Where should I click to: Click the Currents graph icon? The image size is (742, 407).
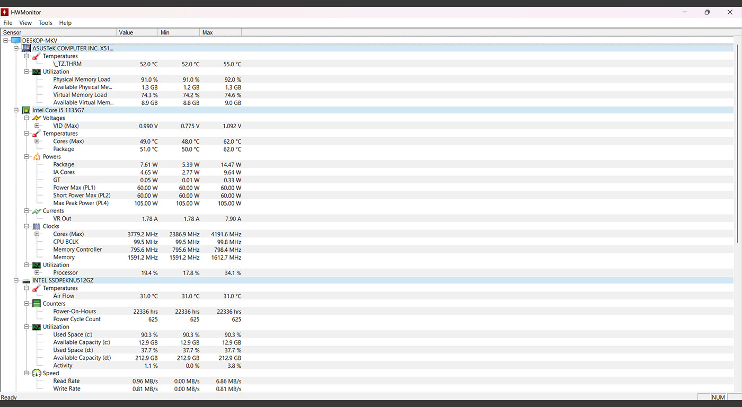37,211
